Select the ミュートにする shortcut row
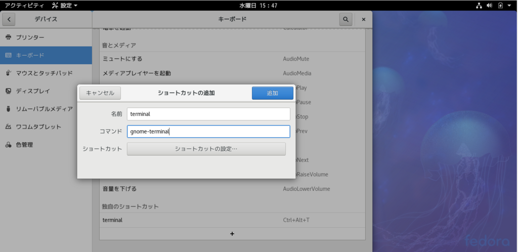 pos(232,59)
